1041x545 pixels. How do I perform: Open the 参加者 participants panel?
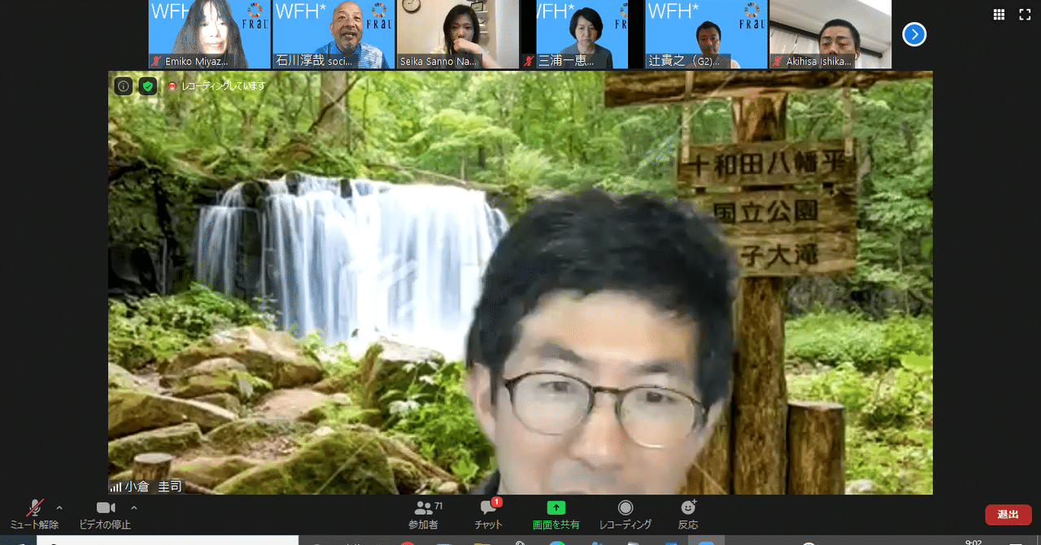click(x=425, y=515)
